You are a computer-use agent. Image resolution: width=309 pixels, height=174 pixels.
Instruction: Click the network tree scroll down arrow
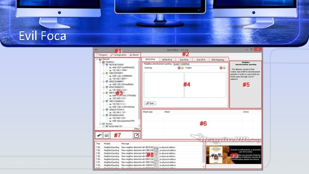(x=139, y=125)
